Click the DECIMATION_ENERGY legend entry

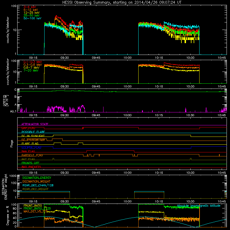point(37,178)
